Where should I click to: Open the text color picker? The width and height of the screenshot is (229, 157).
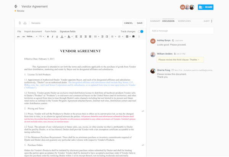pos(63,37)
